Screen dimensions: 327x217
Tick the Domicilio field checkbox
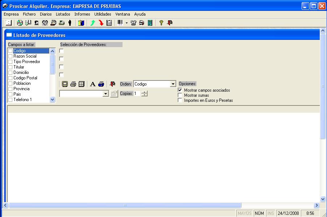click(10, 72)
